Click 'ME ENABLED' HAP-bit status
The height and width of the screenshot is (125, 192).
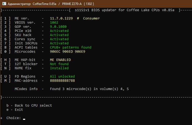click(x=60, y=60)
